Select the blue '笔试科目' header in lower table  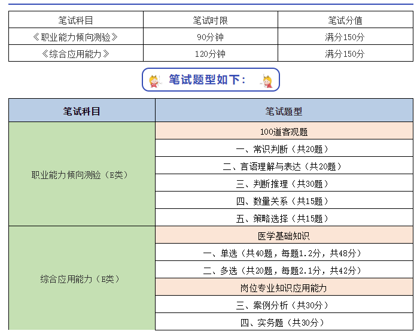(x=82, y=111)
